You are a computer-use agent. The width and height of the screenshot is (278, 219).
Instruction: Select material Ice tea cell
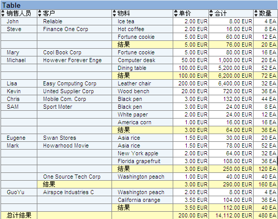tap(142, 21)
